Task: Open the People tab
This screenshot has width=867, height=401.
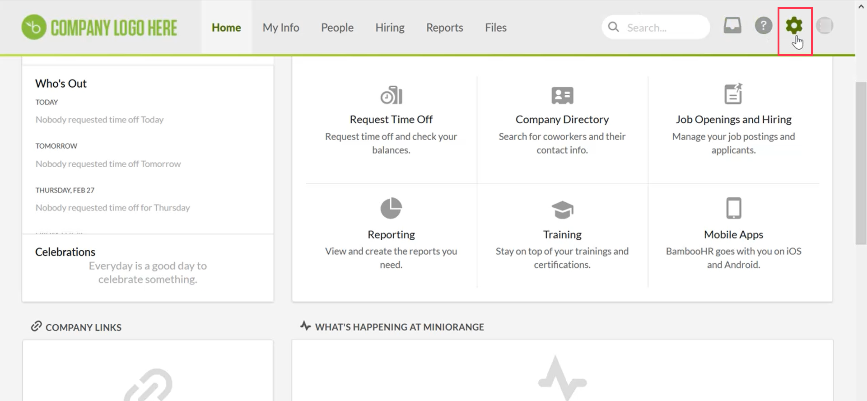Action: tap(337, 28)
